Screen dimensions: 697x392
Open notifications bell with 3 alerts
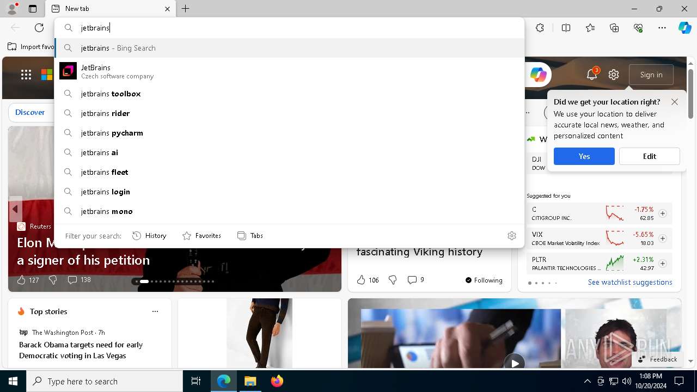click(x=592, y=74)
